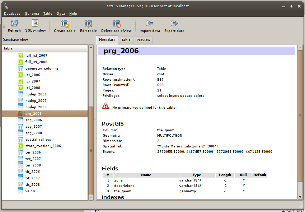Open the Data menu
Screen dimensions: 305x212
pyautogui.click(x=61, y=14)
